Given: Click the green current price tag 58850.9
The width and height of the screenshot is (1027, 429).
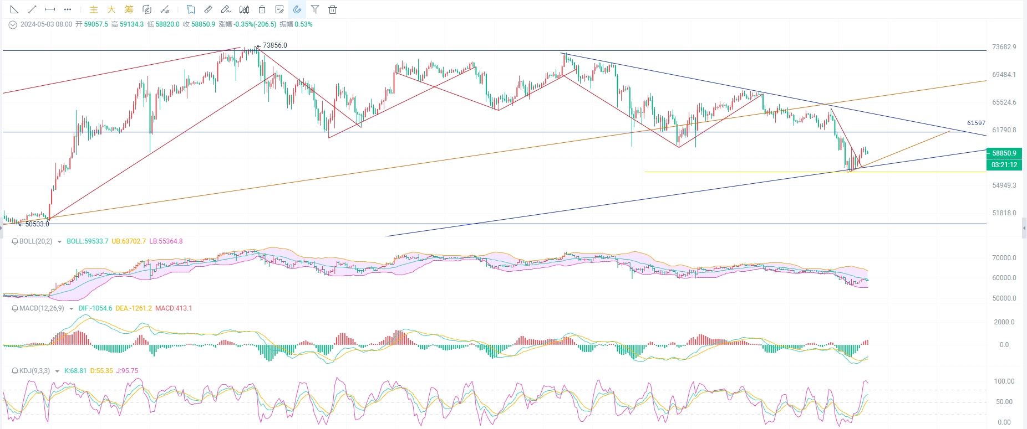Looking at the screenshot, I should coord(1004,153).
